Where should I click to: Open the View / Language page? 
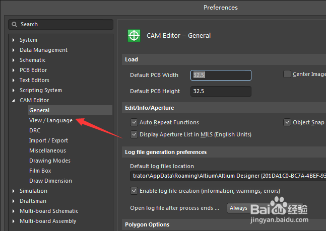(51, 120)
